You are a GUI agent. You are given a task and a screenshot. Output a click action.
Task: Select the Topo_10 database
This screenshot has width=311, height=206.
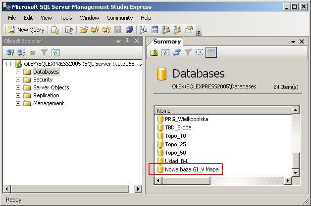tap(175, 136)
